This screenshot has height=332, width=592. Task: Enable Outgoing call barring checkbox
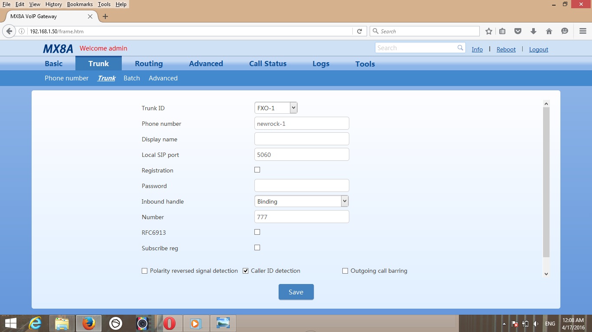pyautogui.click(x=345, y=271)
